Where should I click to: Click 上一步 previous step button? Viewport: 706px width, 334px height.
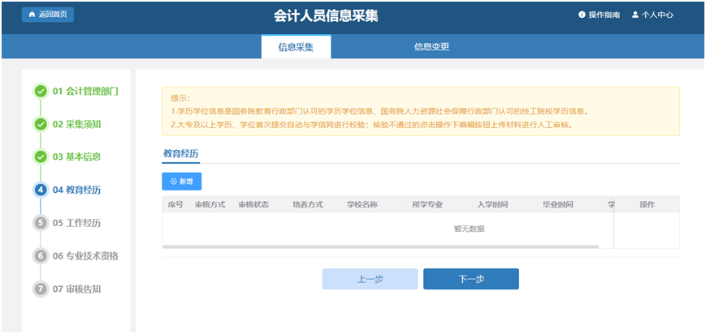(370, 279)
